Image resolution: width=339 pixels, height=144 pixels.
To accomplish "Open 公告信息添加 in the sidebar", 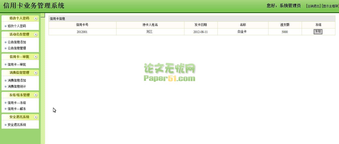I will tap(17, 42).
